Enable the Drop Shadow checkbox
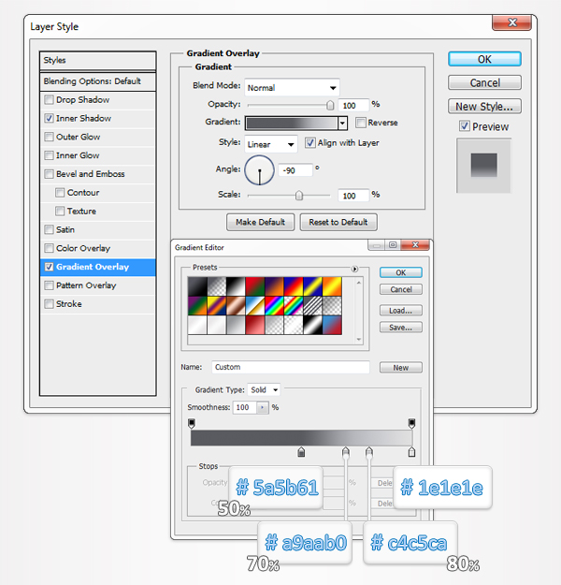Viewport: 561px width, 585px height. click(49, 100)
